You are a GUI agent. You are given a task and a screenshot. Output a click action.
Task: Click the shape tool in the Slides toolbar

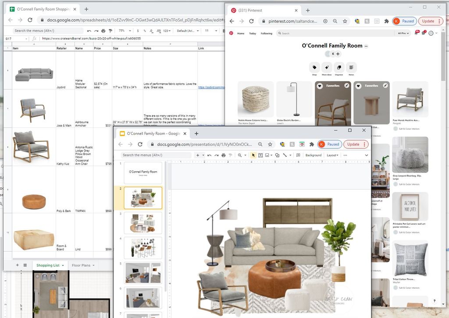point(277,155)
